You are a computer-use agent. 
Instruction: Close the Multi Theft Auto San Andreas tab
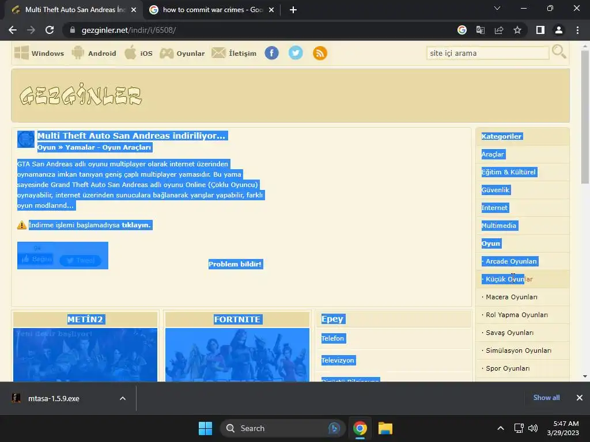point(134,10)
